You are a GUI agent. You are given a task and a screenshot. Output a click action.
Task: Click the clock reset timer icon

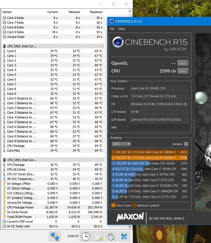pos(86,236)
